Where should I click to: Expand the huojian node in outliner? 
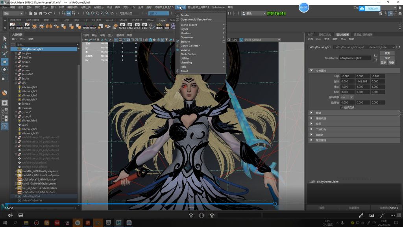point(16,53)
